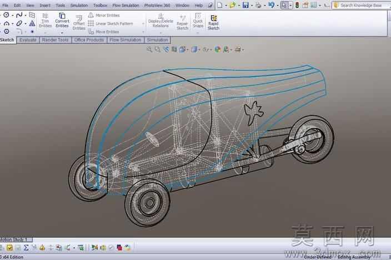Open the Select tool dropdown arrow
The image size is (391, 260).
290,5
